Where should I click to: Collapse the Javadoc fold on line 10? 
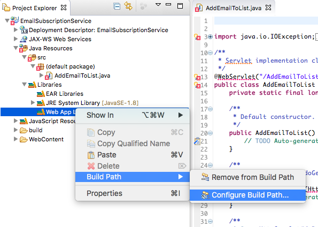coord(211,53)
